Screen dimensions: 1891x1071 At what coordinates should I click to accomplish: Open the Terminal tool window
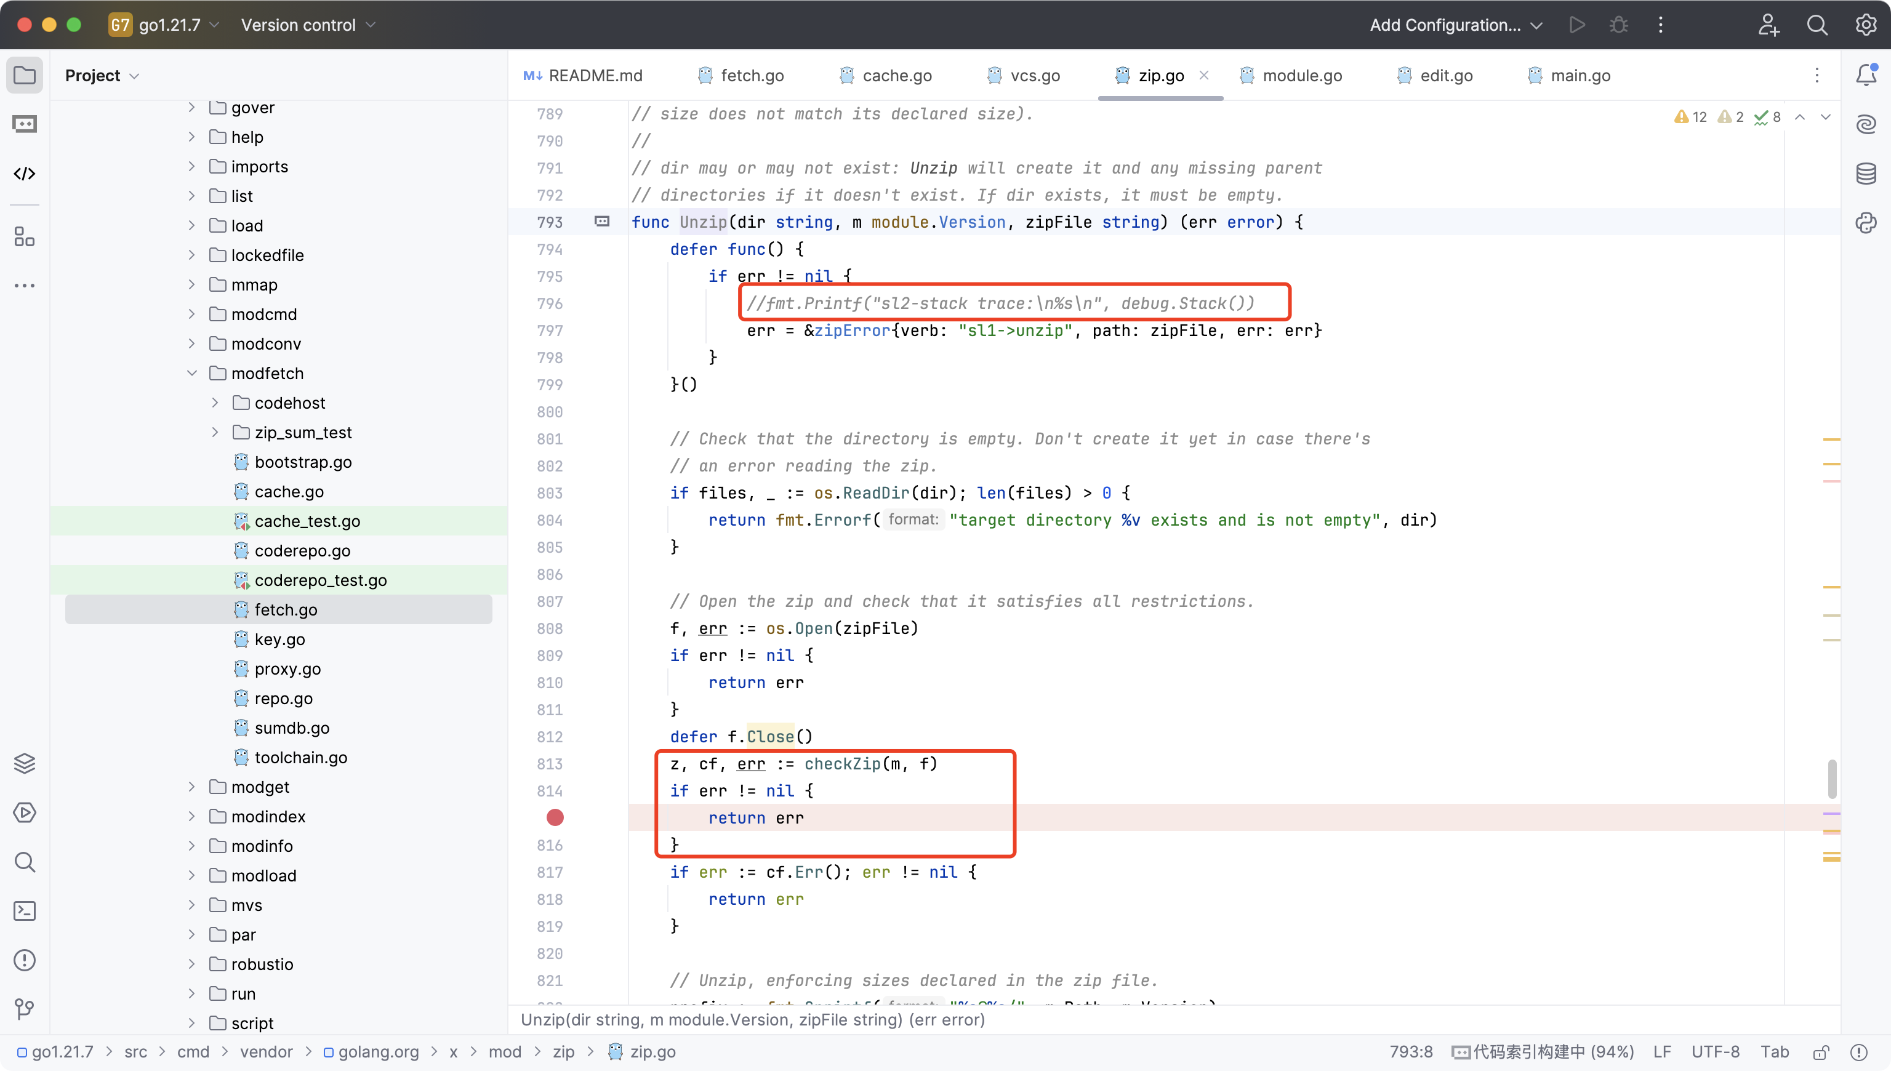[x=24, y=912]
